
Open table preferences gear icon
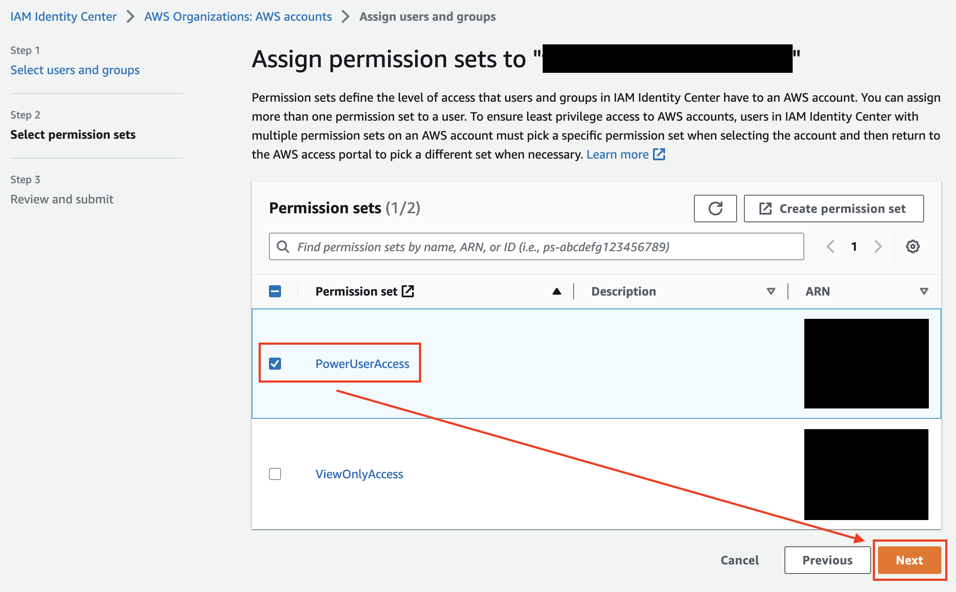coord(912,246)
